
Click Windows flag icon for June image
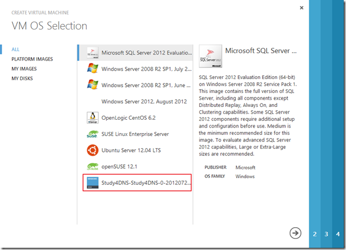[92, 85]
